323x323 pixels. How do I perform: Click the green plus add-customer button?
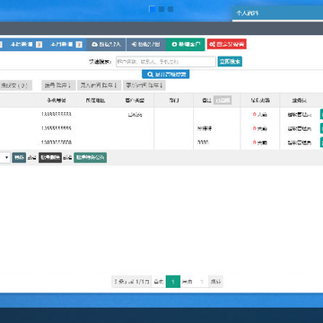click(186, 44)
